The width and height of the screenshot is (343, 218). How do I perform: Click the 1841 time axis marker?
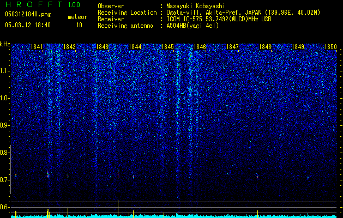[x=37, y=47]
